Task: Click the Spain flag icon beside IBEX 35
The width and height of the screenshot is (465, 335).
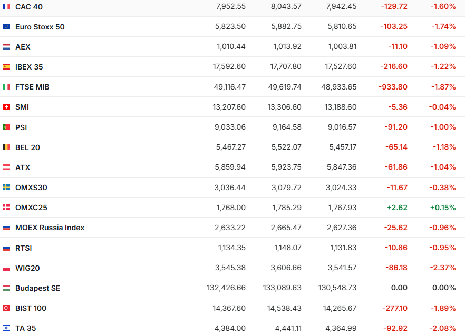Action: tap(6, 67)
